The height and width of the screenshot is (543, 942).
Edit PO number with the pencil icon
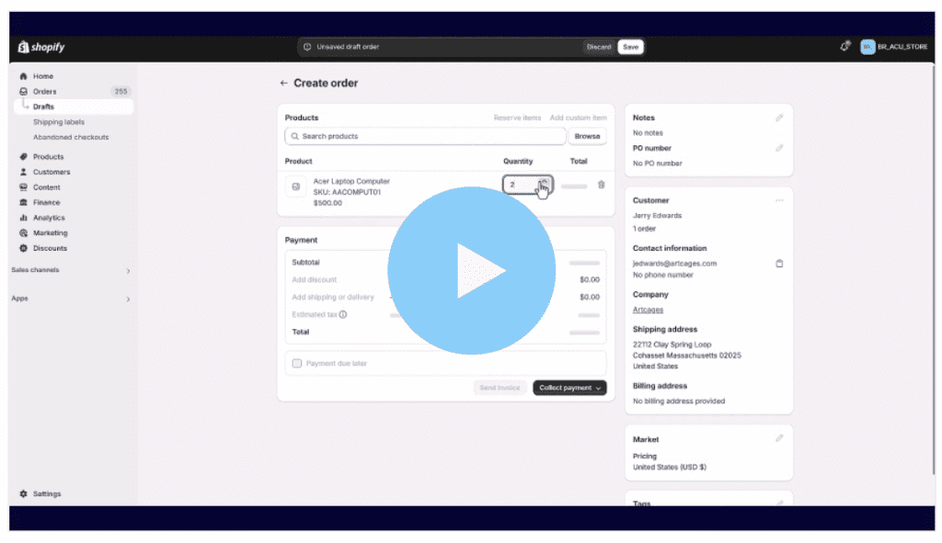pos(779,148)
